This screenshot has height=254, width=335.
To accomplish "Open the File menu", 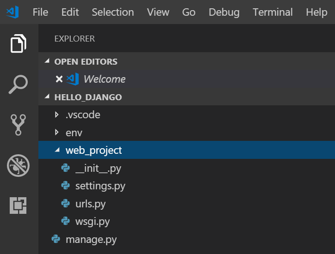I will 40,12.
